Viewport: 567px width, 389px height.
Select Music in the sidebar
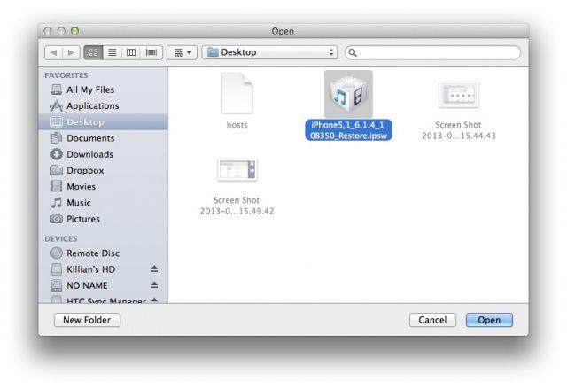click(78, 203)
